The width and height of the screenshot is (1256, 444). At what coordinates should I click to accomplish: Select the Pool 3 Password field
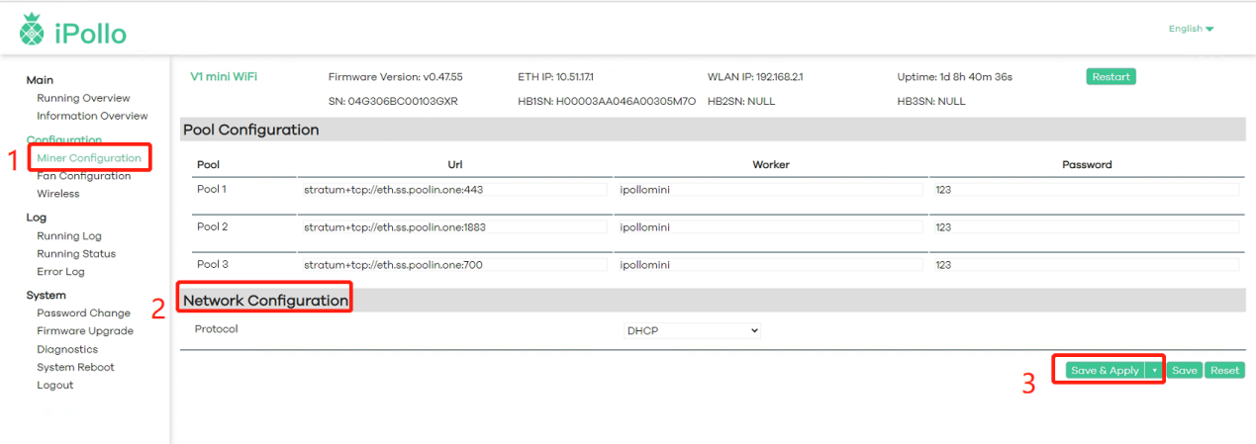[1085, 264]
